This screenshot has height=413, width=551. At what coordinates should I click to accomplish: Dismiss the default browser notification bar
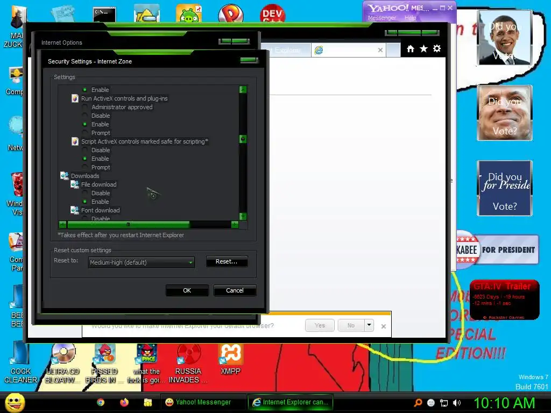pyautogui.click(x=384, y=326)
